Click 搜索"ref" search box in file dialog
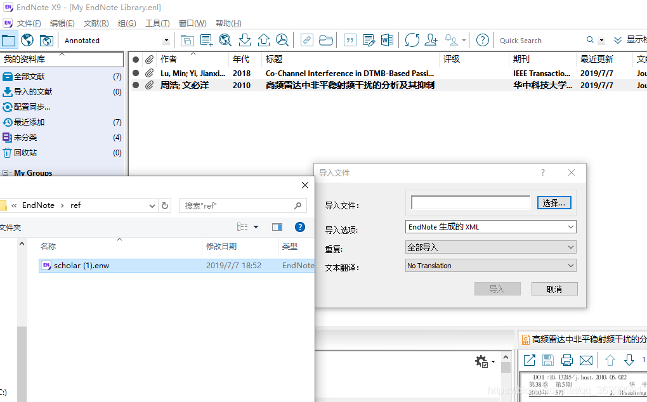647x402 pixels. pos(242,205)
